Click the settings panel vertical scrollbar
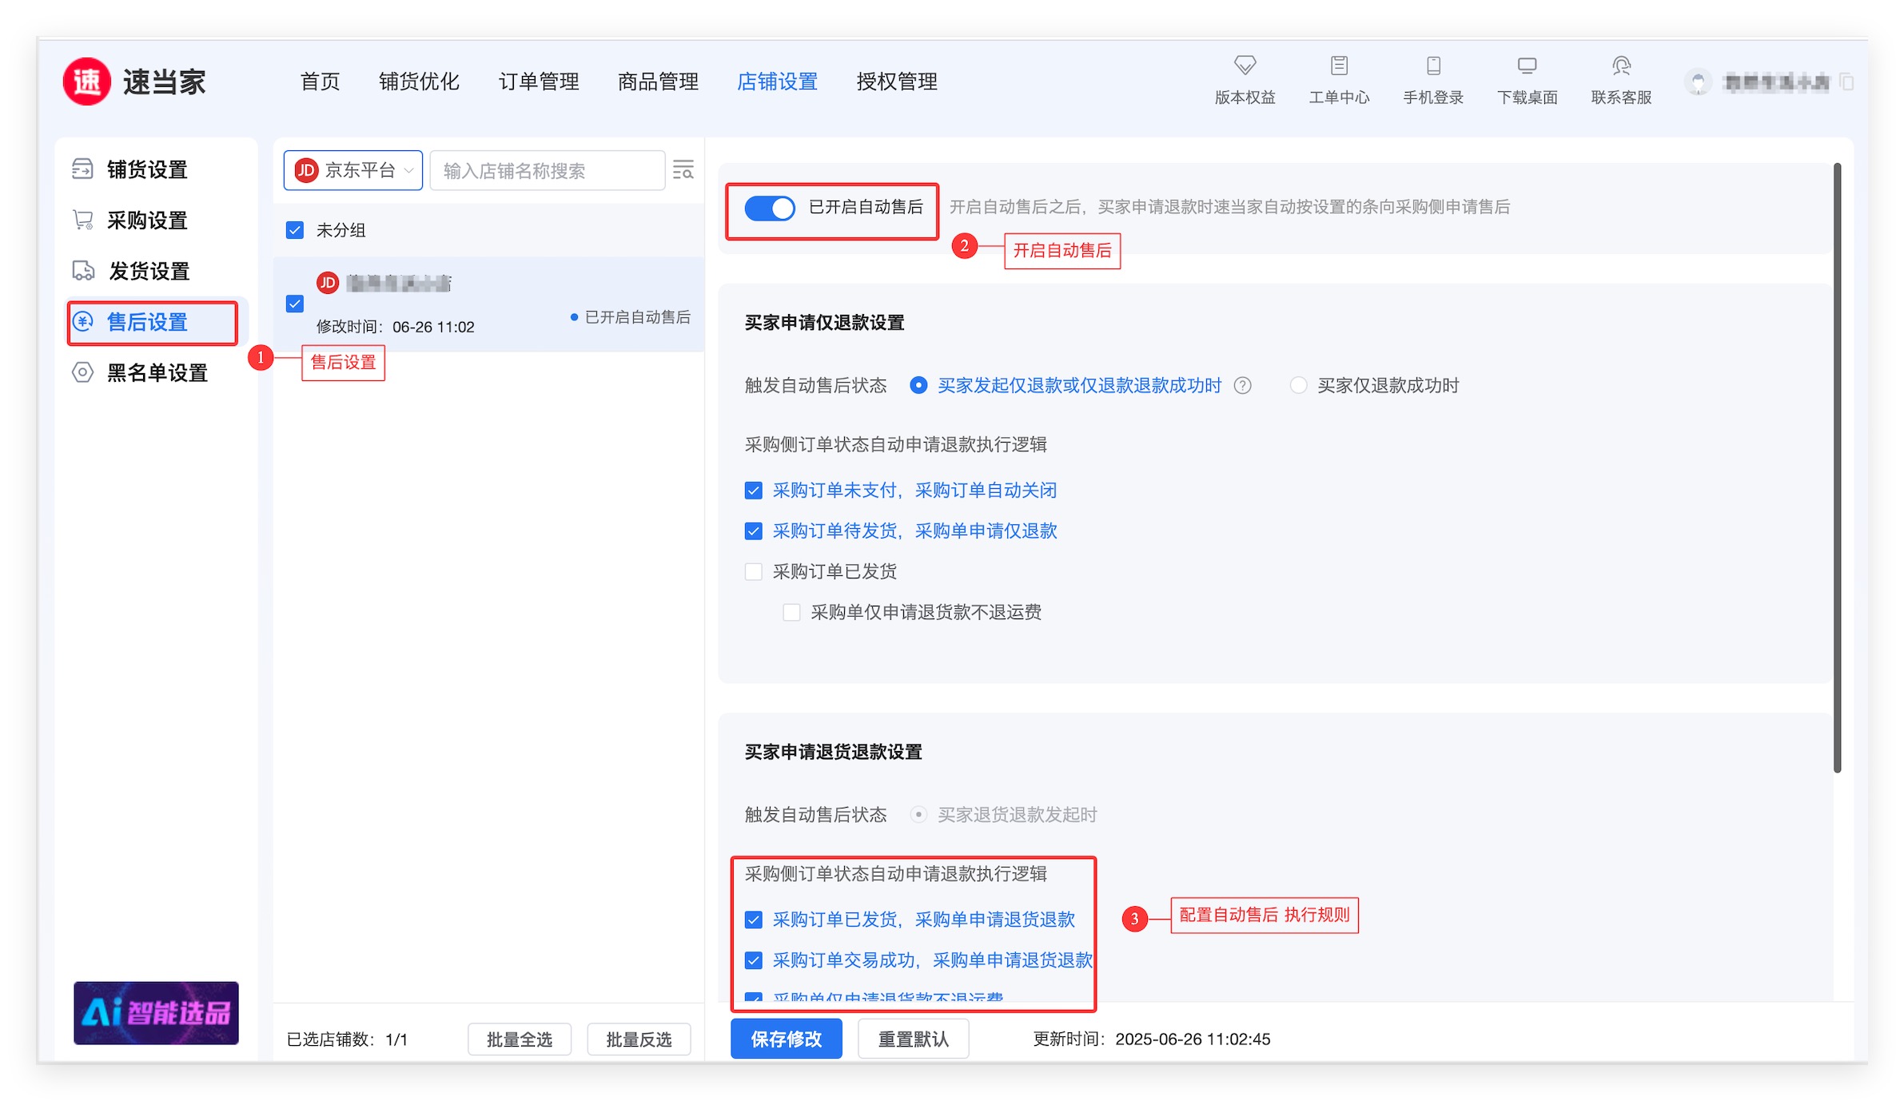This screenshot has width=1904, height=1101. (x=1837, y=467)
